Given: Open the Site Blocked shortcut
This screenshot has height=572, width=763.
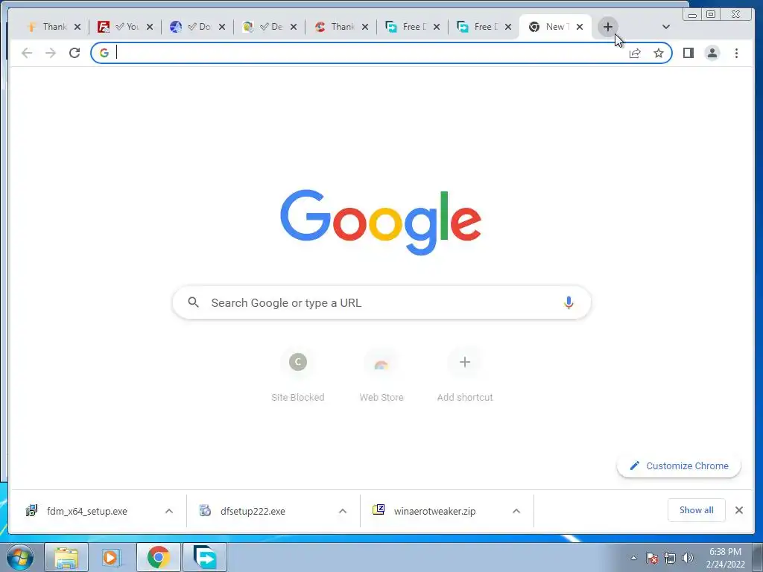Looking at the screenshot, I should [x=298, y=375].
